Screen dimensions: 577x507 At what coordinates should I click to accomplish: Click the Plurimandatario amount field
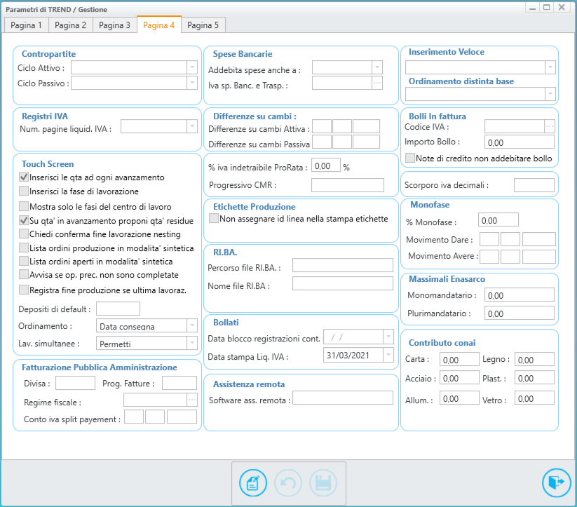[520, 313]
